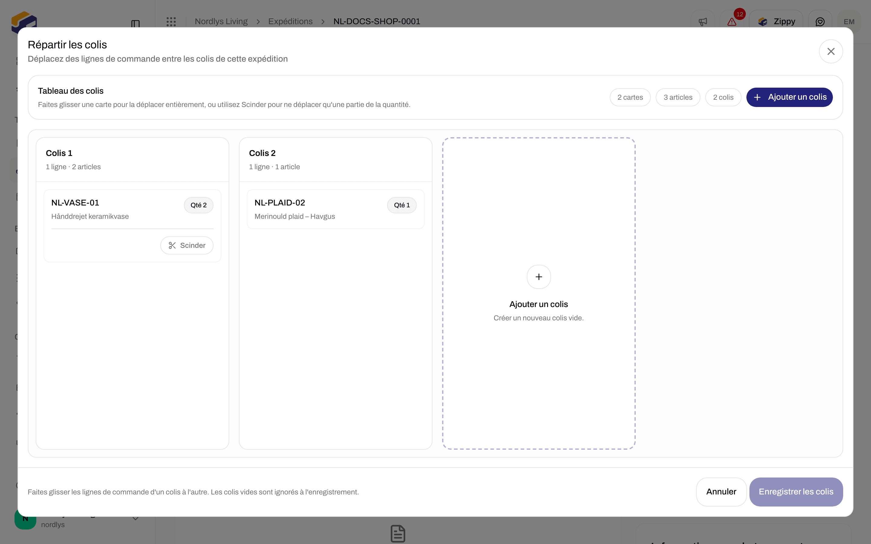Open the alerts warning icon with badge 12
The height and width of the screenshot is (544, 871).
(732, 21)
